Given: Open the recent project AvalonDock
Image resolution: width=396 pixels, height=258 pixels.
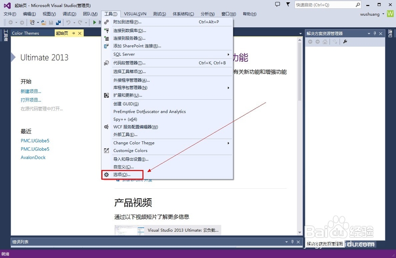Looking at the screenshot, I should (33, 157).
